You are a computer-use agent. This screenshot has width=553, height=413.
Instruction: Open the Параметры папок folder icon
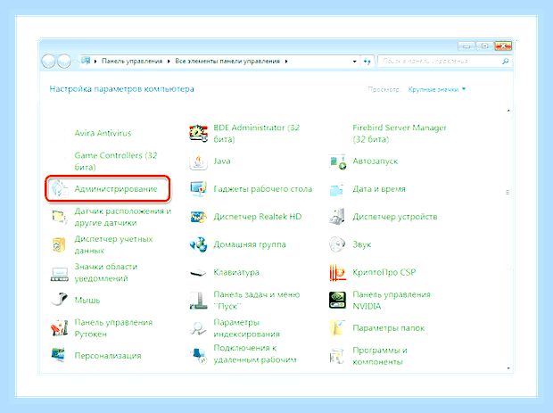337,328
